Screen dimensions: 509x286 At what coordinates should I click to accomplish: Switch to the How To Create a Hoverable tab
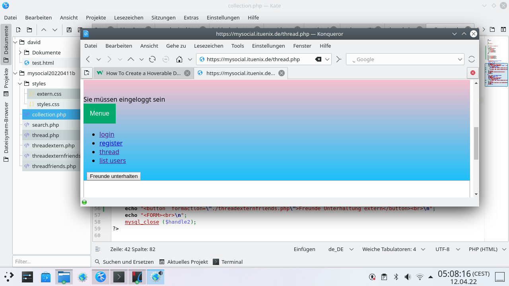coord(140,73)
